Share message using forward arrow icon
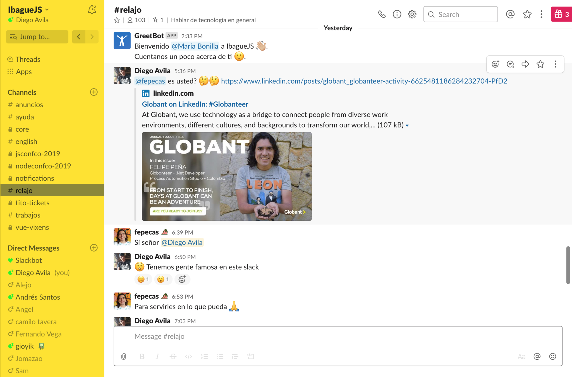Image resolution: width=572 pixels, height=377 pixels. (x=525, y=64)
